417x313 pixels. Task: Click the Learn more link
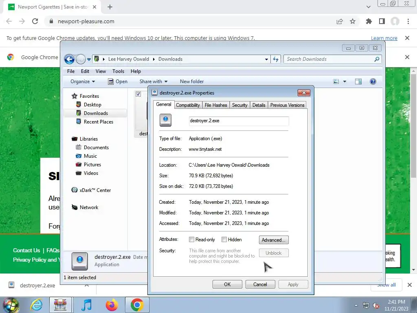(384, 38)
